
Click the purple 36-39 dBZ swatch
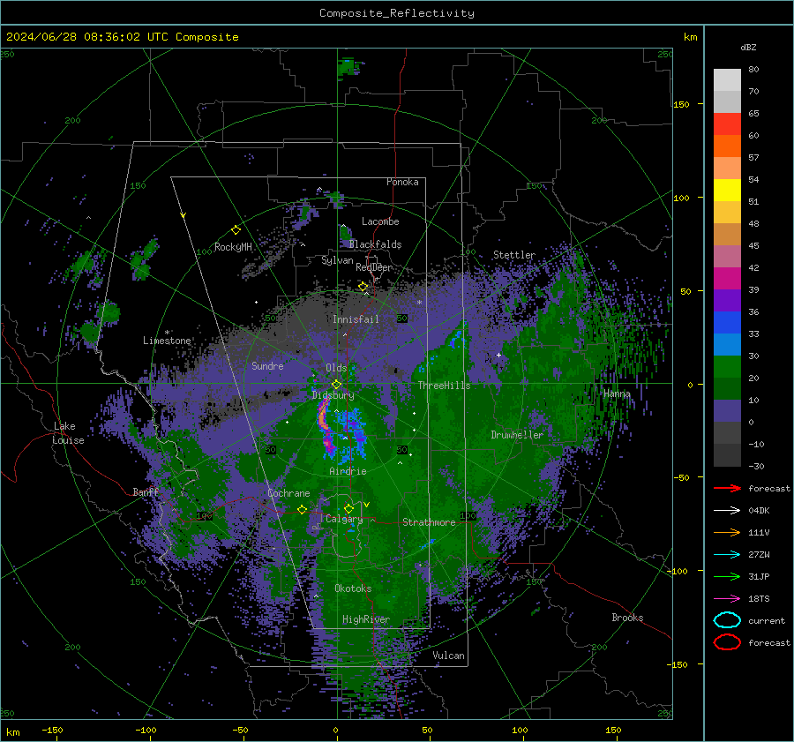coord(727,300)
